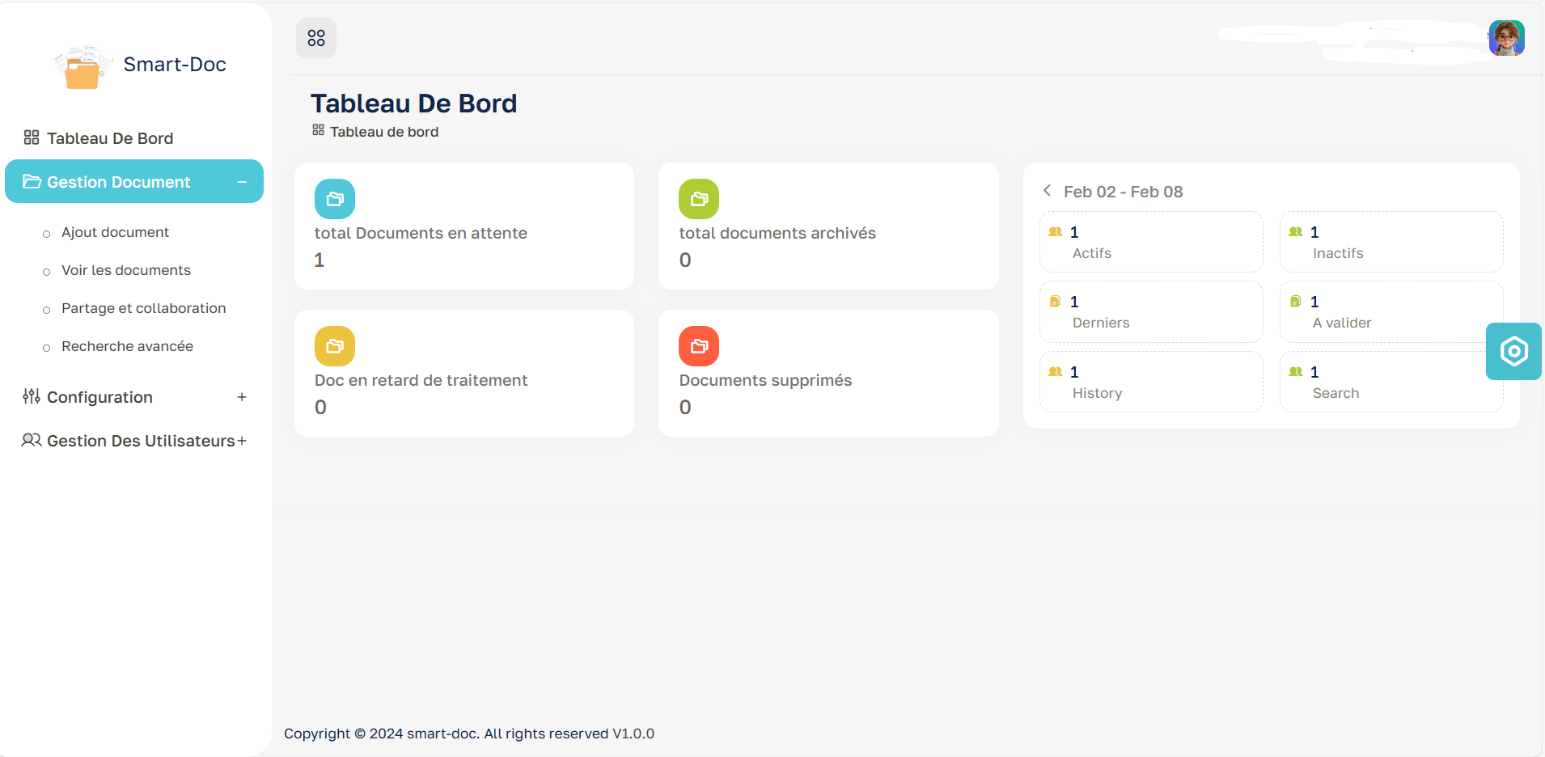Open Voir les documents link
This screenshot has height=757, width=1545.
[x=126, y=270]
